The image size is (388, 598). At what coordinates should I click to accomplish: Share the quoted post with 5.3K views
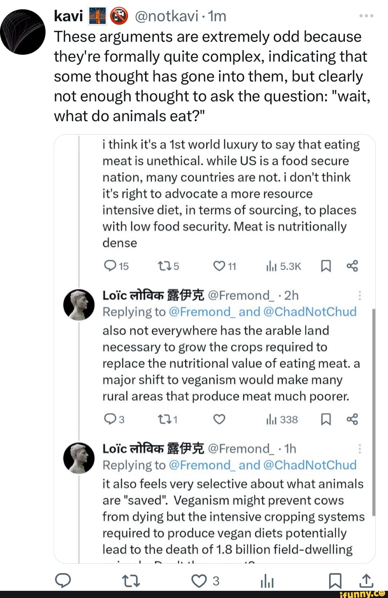(x=352, y=266)
